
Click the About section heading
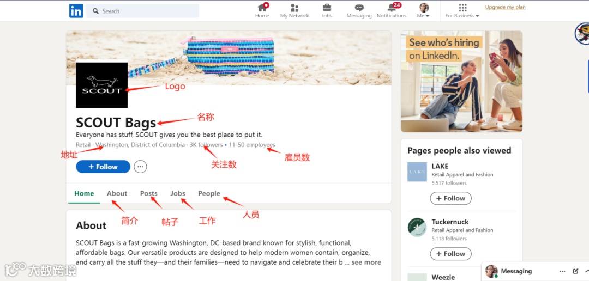coord(91,225)
